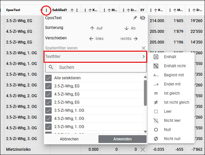Clear column filter with the X icon
The width and height of the screenshot is (205, 155).
click(x=144, y=48)
